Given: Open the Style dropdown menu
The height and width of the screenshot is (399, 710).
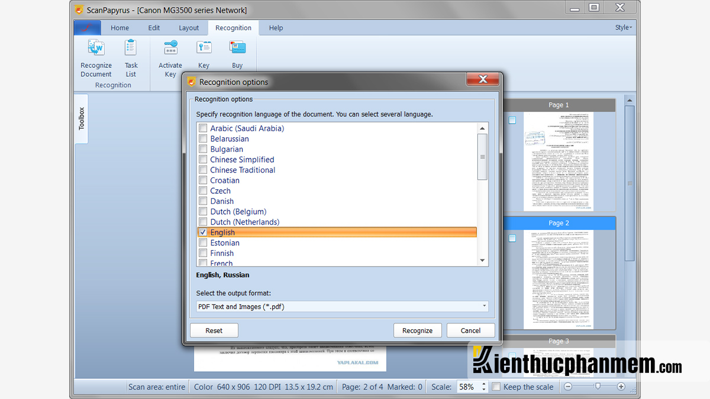Looking at the screenshot, I should (x=623, y=27).
